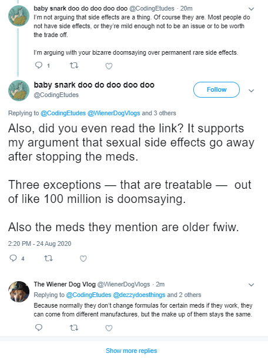This screenshot has width=268, height=360.
Task: Open @WienerDogVlogs mention in main tweet
Action: click(113, 113)
